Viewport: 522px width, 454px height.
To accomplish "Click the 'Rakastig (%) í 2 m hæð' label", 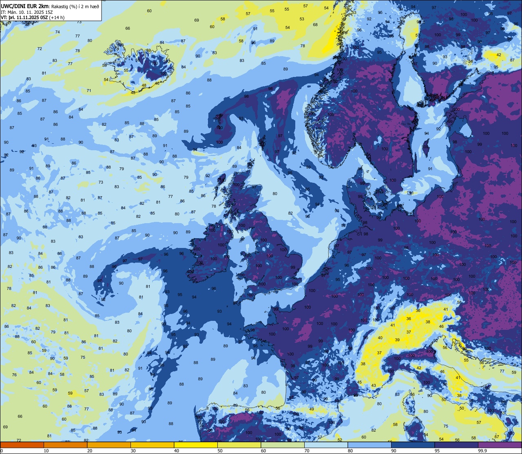I will (75, 6).
